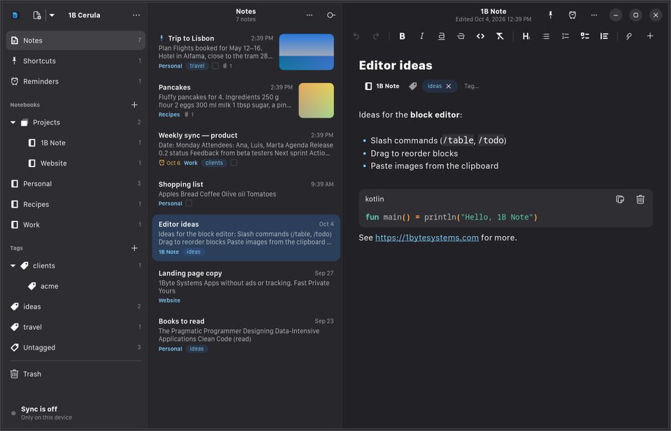Open the editor's more options menu
The width and height of the screenshot is (671, 431).
[594, 15]
